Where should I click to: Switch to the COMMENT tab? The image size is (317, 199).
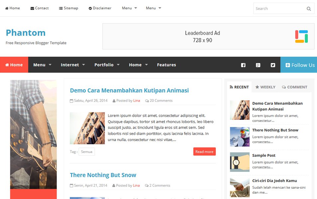[294, 87]
